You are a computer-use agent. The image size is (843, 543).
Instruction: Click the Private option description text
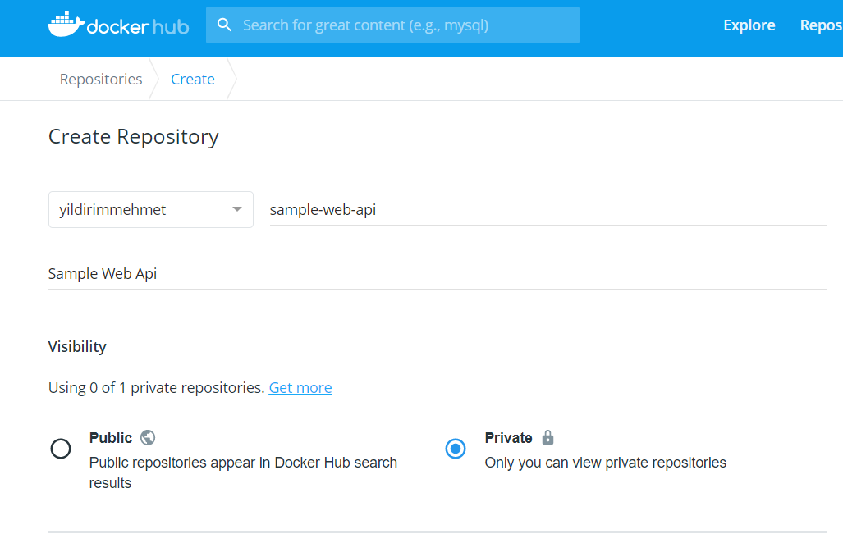pyautogui.click(x=606, y=463)
